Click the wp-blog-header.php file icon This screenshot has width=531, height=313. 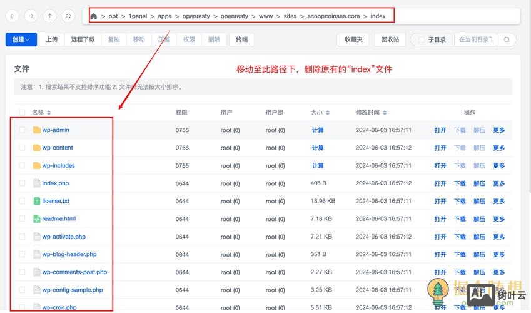point(36,254)
